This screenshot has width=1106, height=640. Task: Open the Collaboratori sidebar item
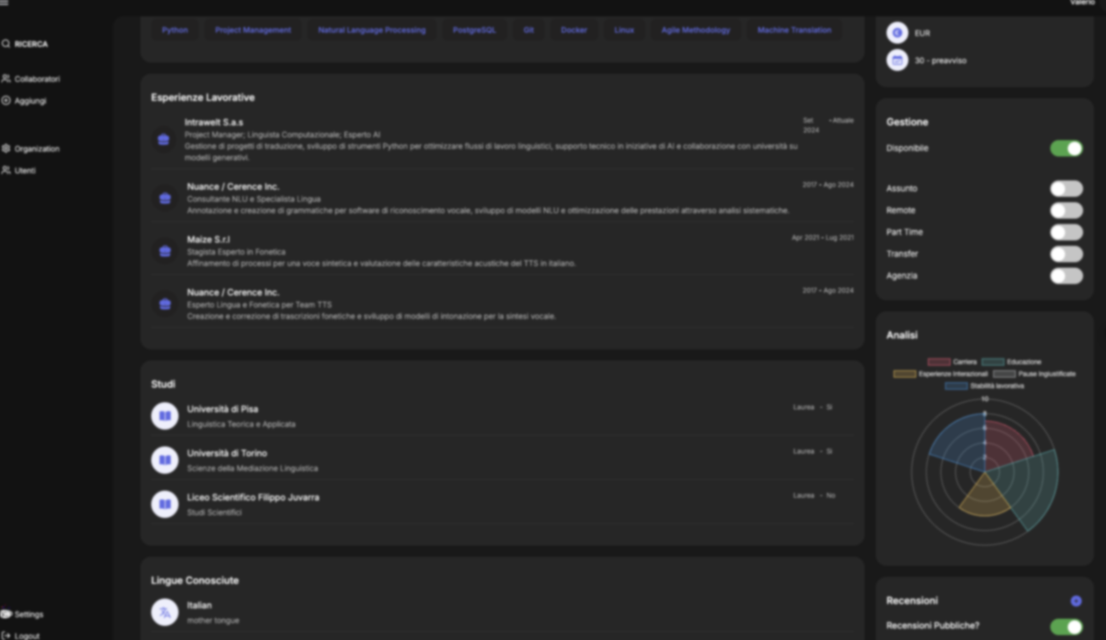37,79
